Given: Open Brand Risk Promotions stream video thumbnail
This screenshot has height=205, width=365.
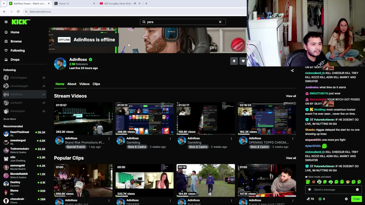Looking at the screenshot, I should [x=83, y=118].
